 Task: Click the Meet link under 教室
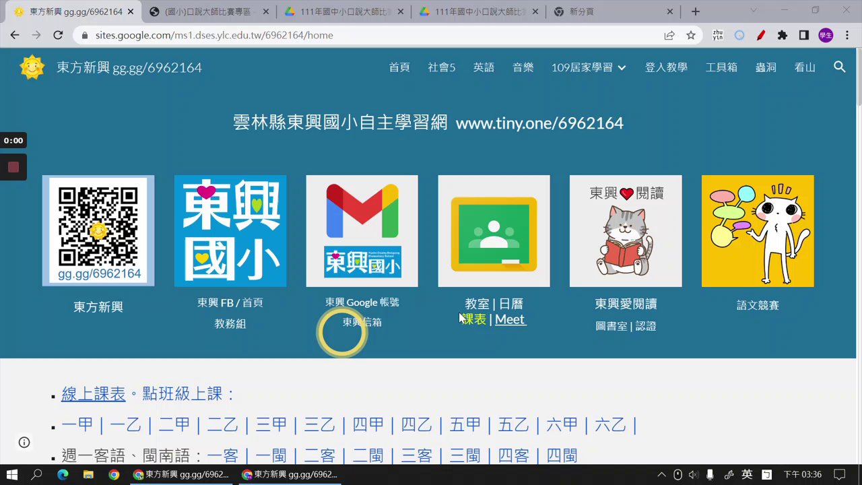(510, 319)
